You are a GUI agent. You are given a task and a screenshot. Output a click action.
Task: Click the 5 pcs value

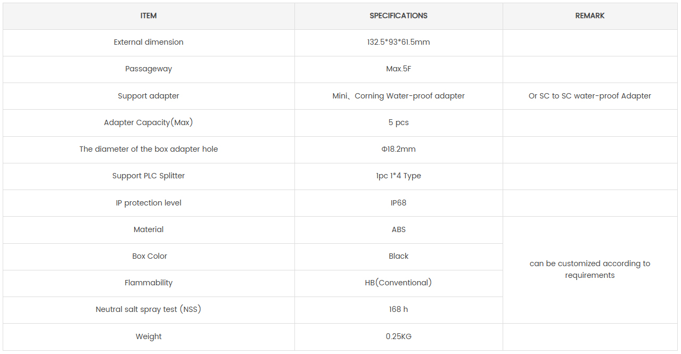(398, 122)
